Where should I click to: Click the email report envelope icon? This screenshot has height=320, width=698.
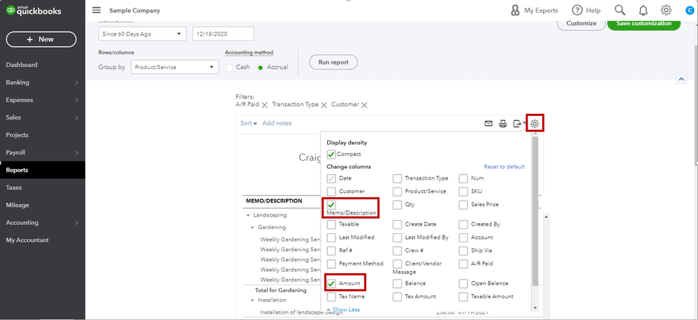(x=488, y=124)
